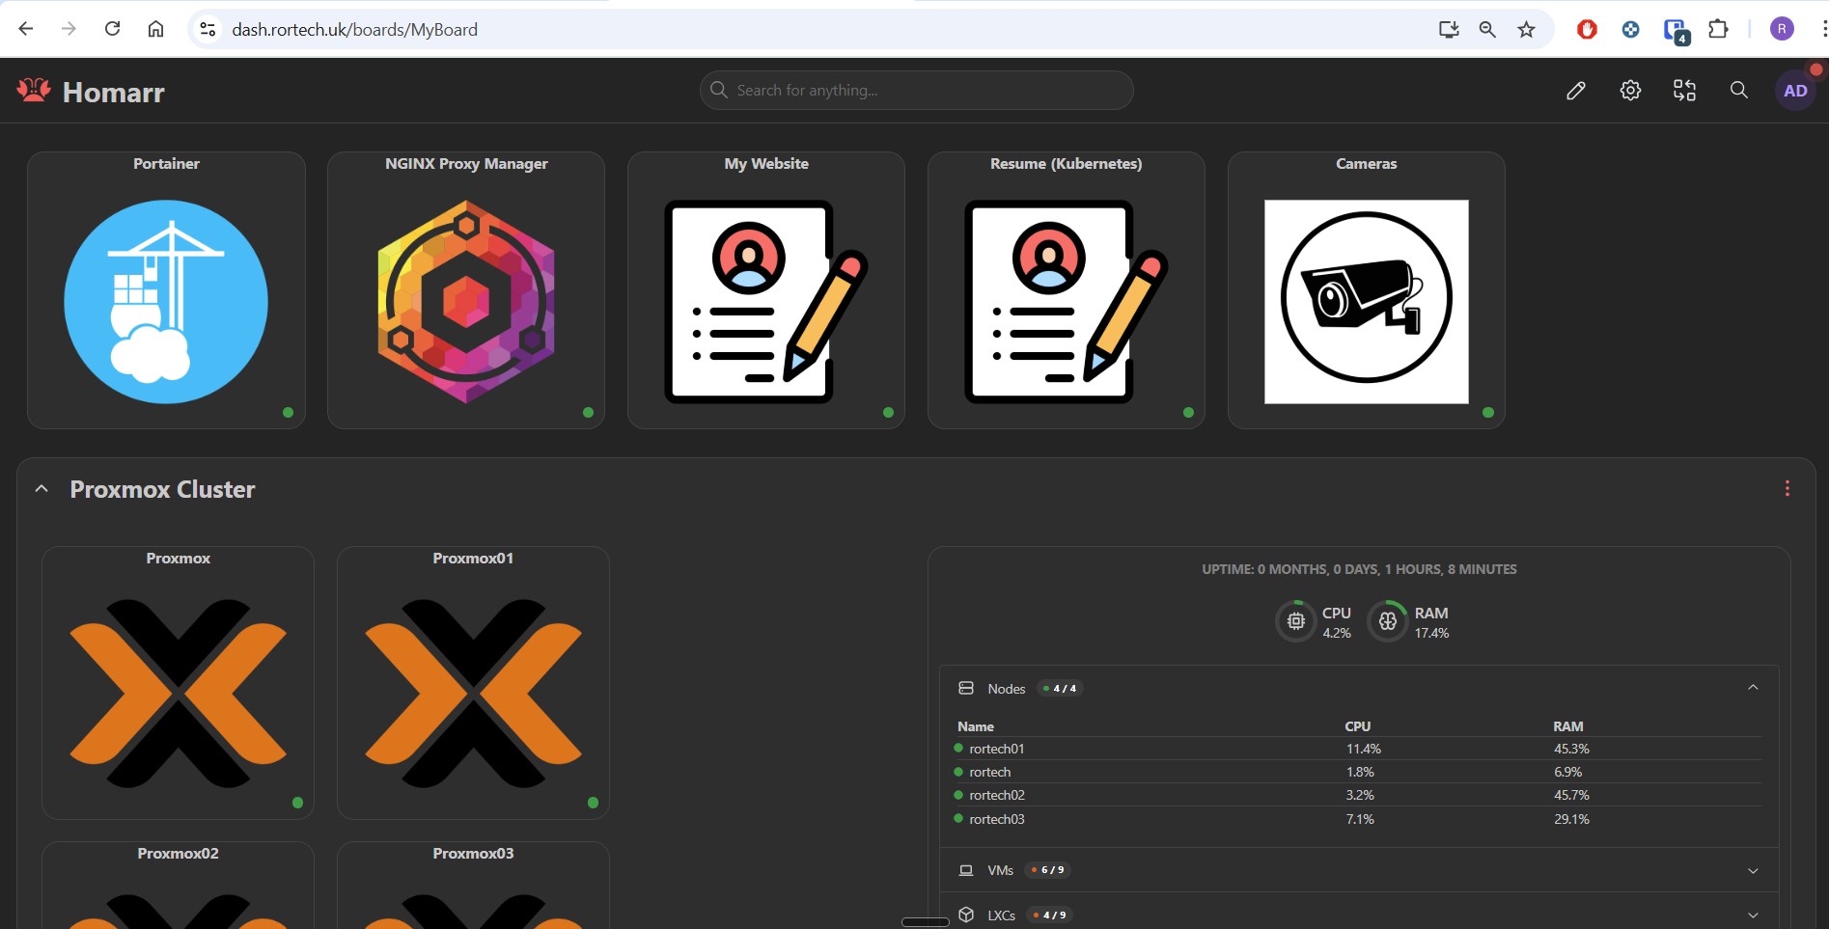Focus the Search for anything field
1829x929 pixels.
916,90
